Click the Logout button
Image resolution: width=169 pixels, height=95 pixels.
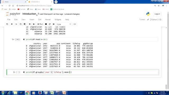pyautogui.click(x=157, y=14)
